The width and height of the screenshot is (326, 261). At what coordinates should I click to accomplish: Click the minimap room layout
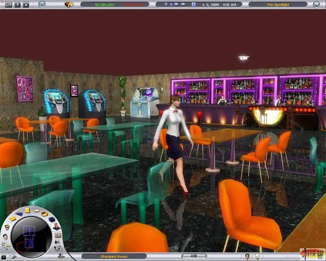tap(29, 237)
